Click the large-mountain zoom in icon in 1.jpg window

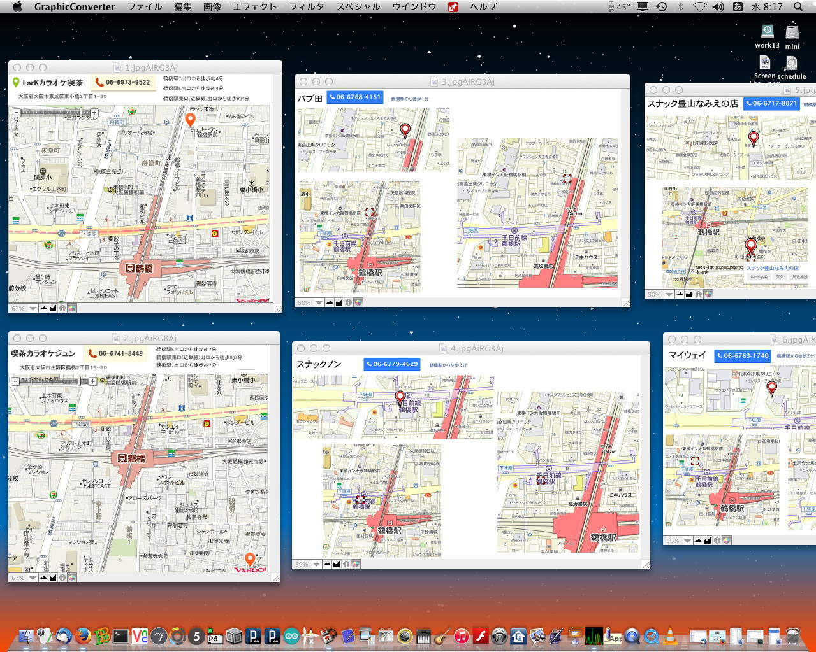tap(53, 308)
